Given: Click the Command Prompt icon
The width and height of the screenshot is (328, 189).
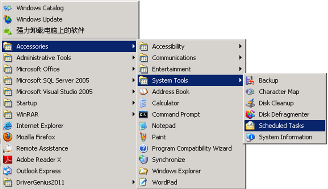Looking at the screenshot, I should [144, 114].
